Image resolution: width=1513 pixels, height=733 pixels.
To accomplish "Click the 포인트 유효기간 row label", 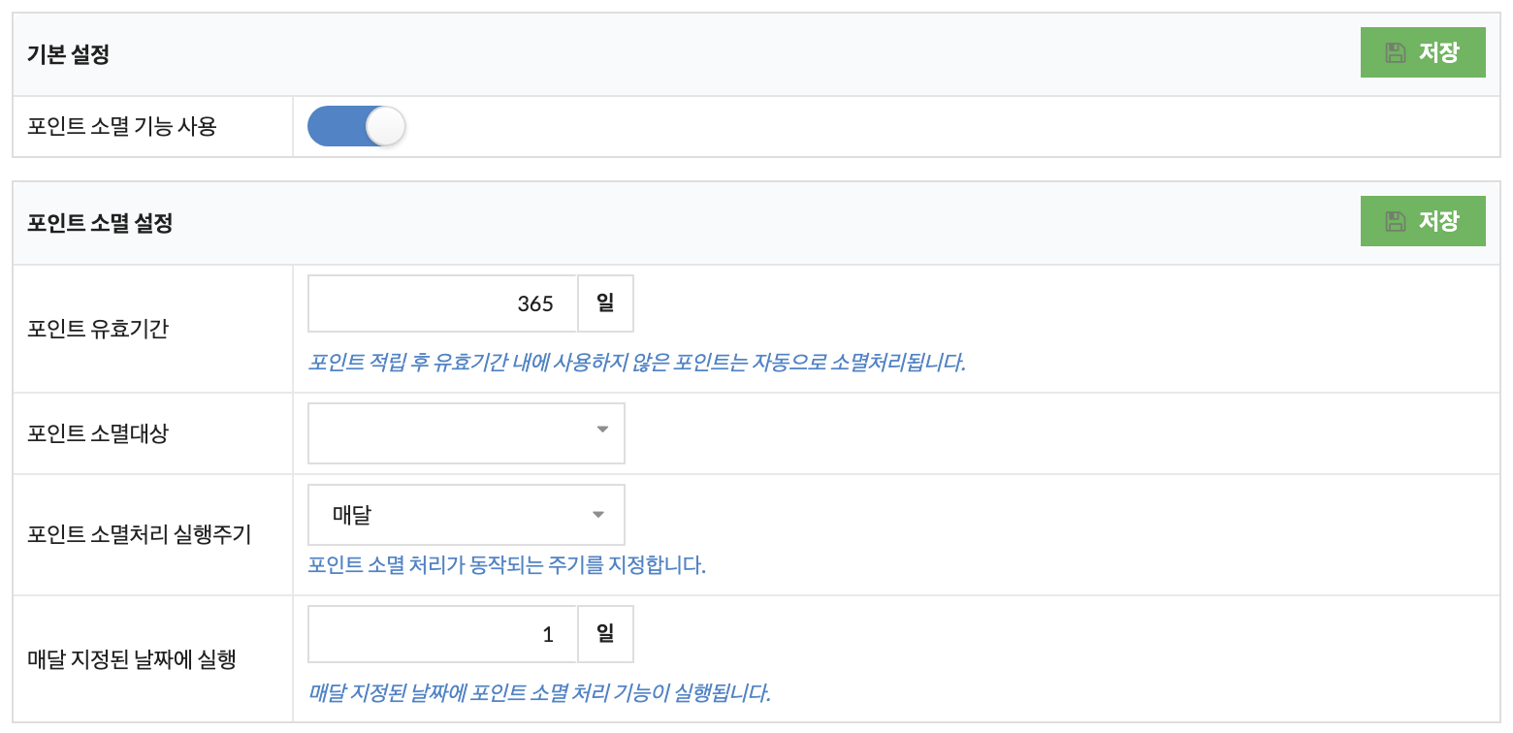I will [98, 329].
